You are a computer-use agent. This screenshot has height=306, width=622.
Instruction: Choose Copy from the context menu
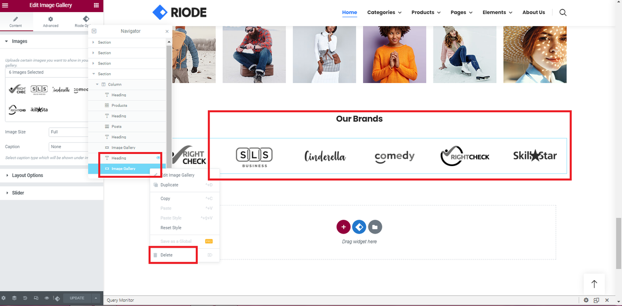coord(185,199)
